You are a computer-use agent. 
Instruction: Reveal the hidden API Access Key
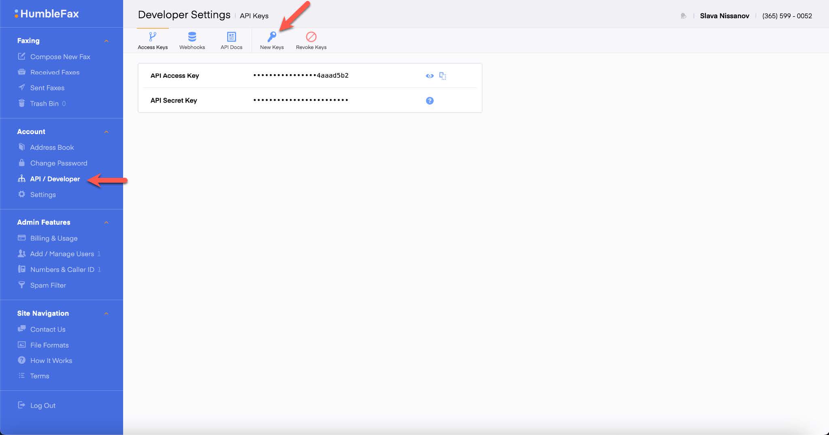pos(430,75)
